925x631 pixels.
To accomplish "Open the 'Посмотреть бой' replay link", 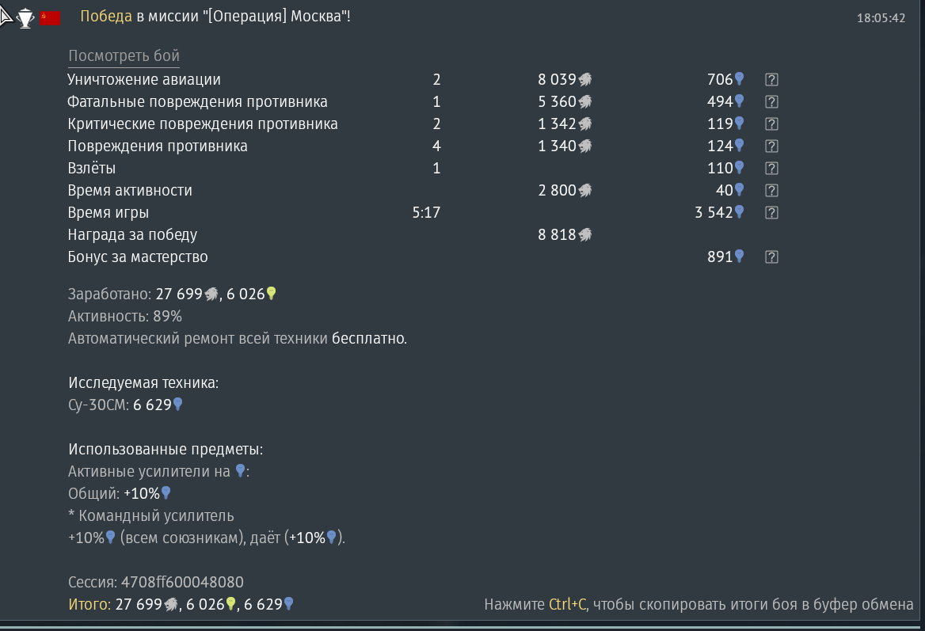I will point(124,56).
